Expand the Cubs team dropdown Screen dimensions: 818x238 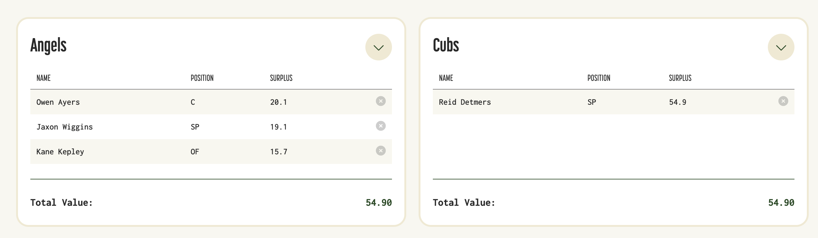click(781, 47)
